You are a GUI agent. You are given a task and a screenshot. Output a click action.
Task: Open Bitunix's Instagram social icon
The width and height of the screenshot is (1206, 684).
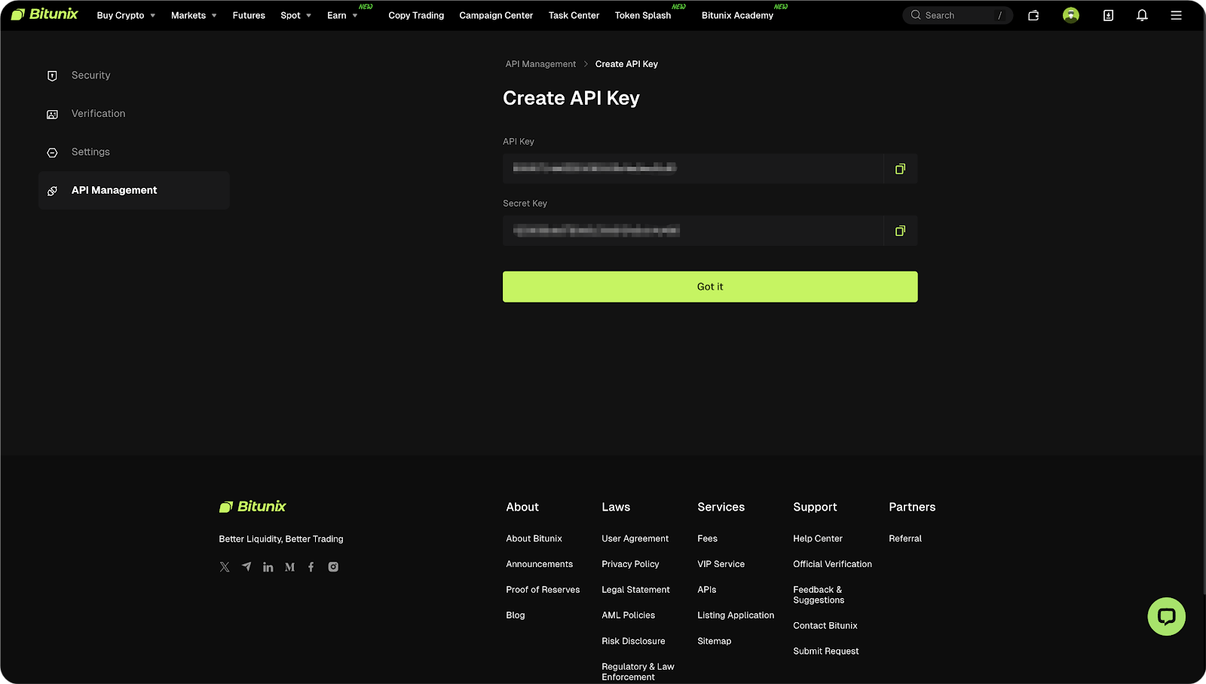(x=333, y=566)
